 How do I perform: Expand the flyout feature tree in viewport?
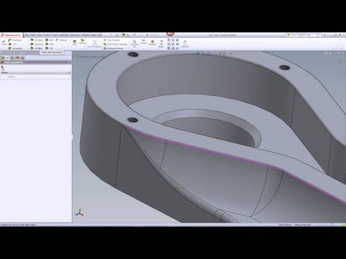click(x=74, y=57)
